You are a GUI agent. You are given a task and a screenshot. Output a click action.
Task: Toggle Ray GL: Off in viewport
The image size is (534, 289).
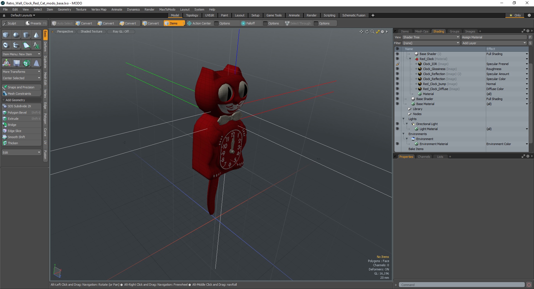[121, 32]
